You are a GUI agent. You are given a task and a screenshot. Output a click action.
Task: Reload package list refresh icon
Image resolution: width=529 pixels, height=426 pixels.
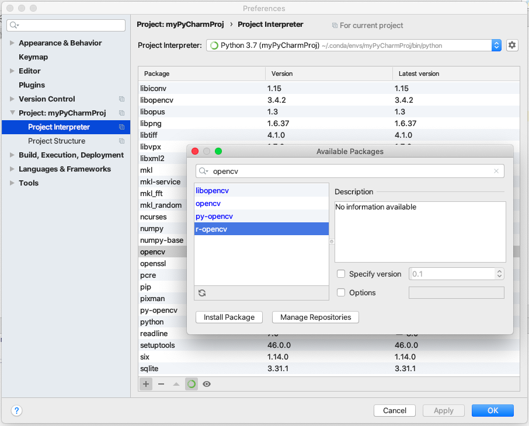[202, 293]
